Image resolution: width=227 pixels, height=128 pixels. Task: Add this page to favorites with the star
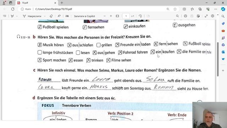pyautogui.click(x=175, y=9)
